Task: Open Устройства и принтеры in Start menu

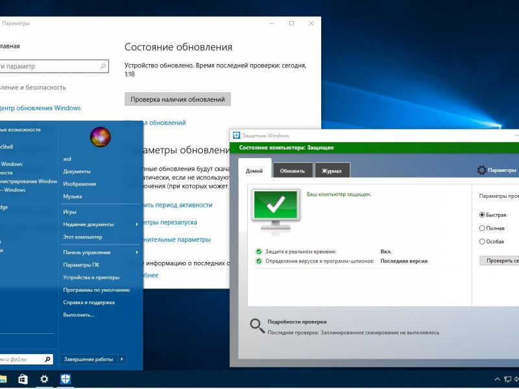Action: pyautogui.click(x=91, y=277)
